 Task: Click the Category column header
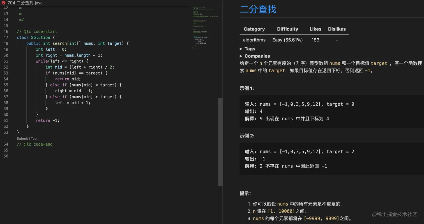pyautogui.click(x=254, y=29)
